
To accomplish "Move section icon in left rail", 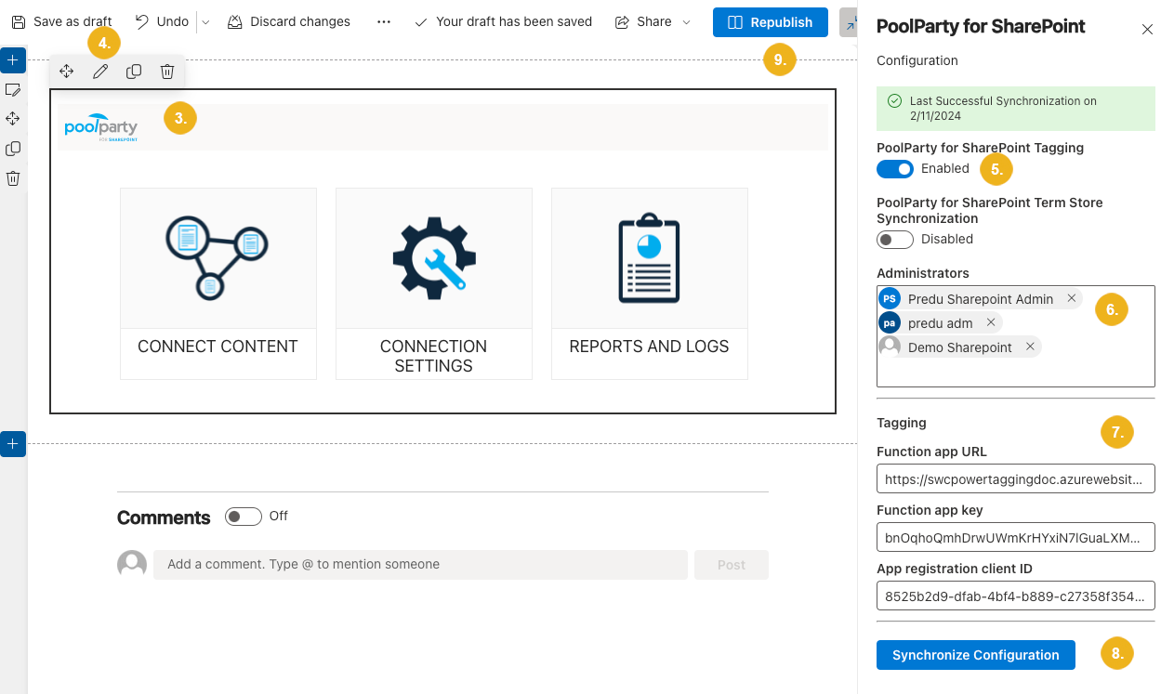I will (13, 119).
